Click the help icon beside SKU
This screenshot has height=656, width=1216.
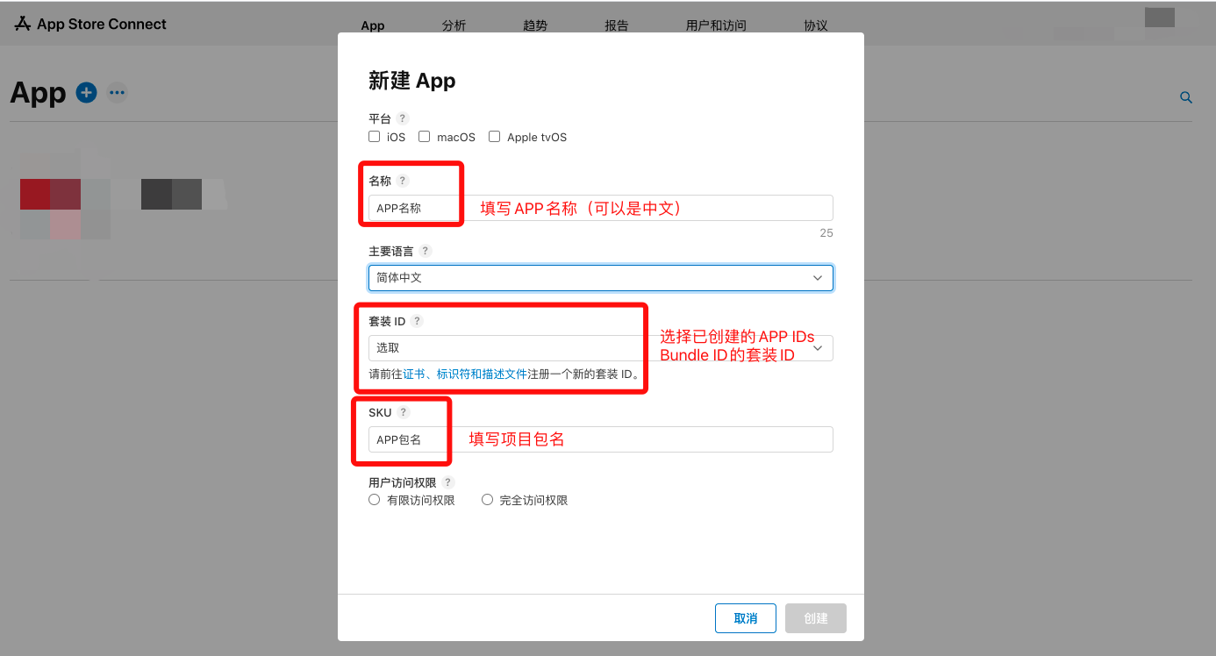point(404,412)
